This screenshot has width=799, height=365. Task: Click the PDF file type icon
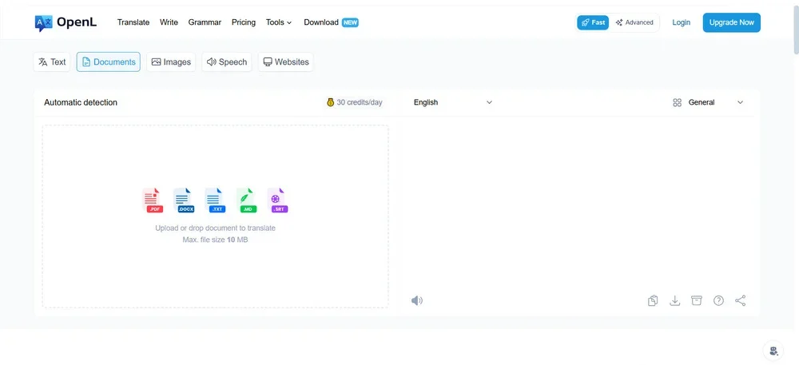(152, 200)
